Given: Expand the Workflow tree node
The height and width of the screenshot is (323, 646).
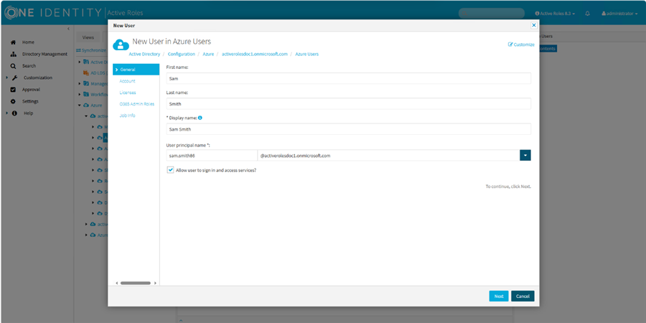Looking at the screenshot, I should tap(80, 94).
